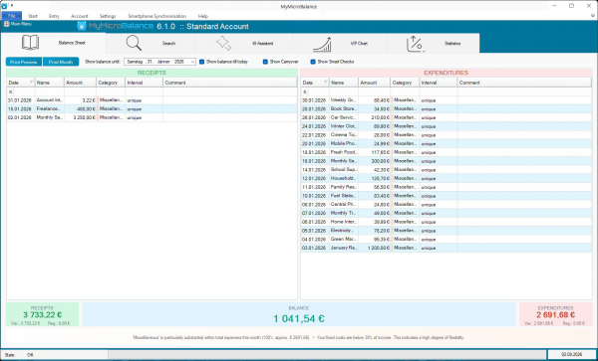598x361 pixels.
Task: Click the filter-row operator icon in the Expenditures table
Action: coord(305,91)
